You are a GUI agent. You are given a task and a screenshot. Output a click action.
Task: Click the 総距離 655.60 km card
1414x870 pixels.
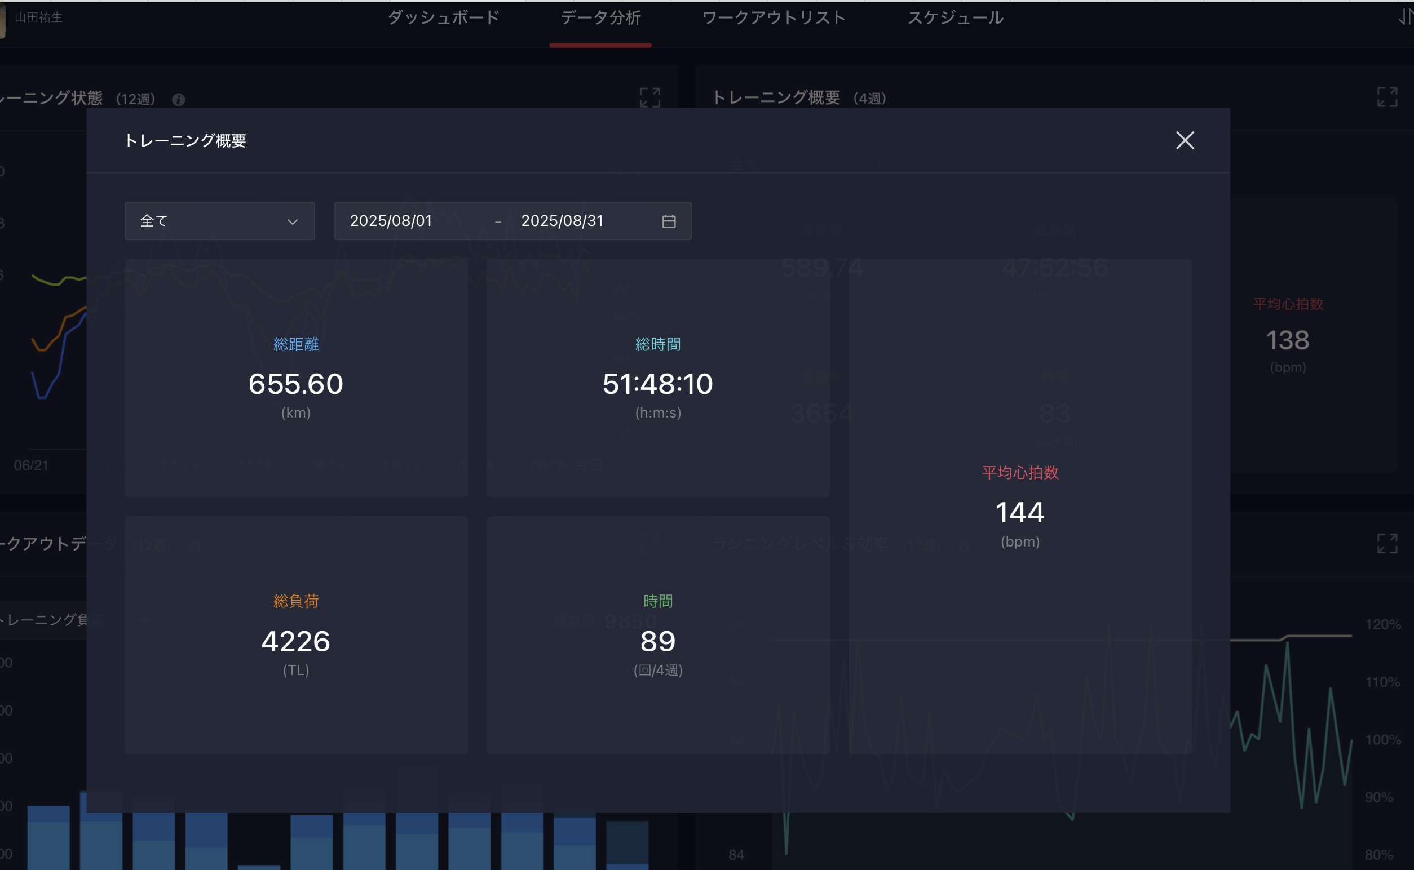[296, 378]
